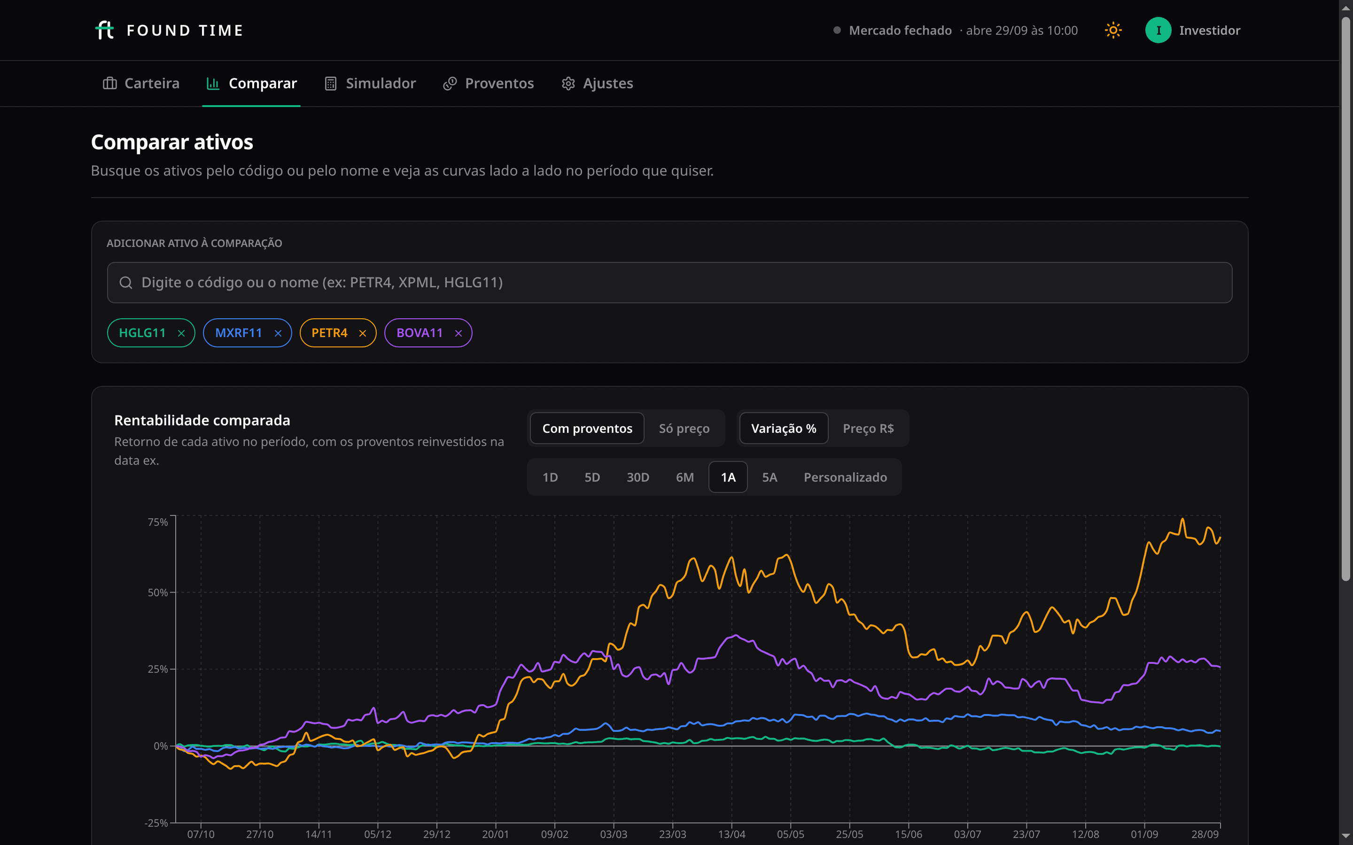Remove BOVA11 from comparison
Screen dimensions: 1353x845
coord(459,333)
